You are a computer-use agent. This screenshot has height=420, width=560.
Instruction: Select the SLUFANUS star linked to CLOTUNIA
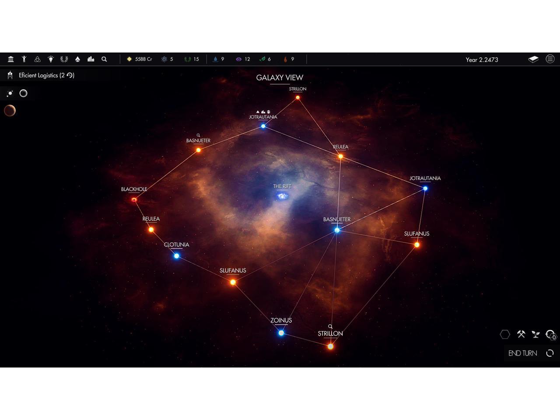233,282
